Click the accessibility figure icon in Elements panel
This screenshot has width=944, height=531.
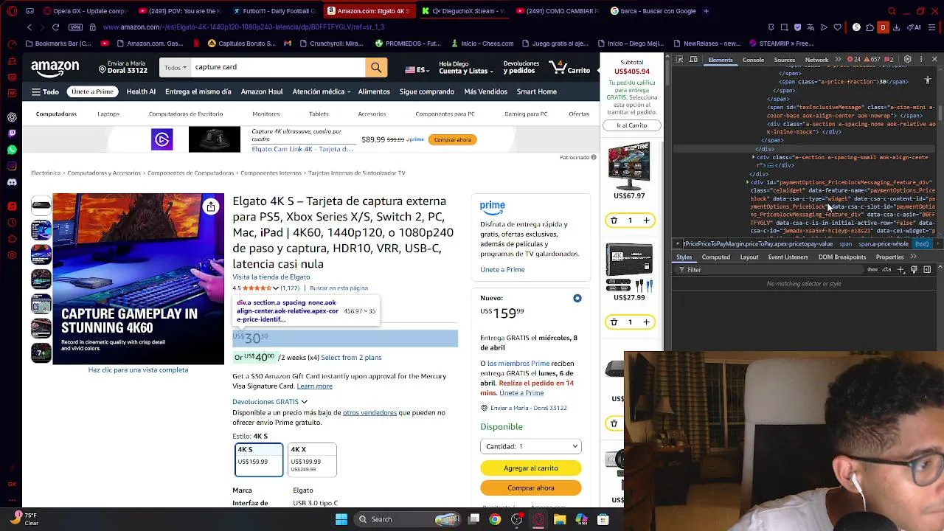928,80
